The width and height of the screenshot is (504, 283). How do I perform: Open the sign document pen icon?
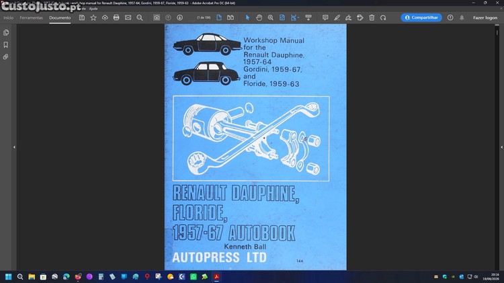348,17
